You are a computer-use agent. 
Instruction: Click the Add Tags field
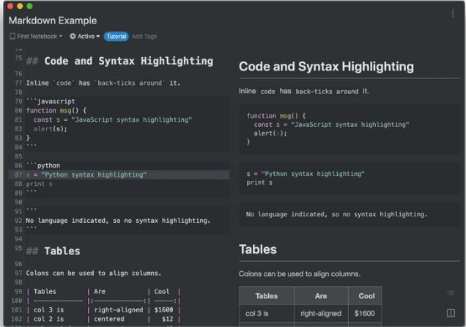pyautogui.click(x=144, y=36)
